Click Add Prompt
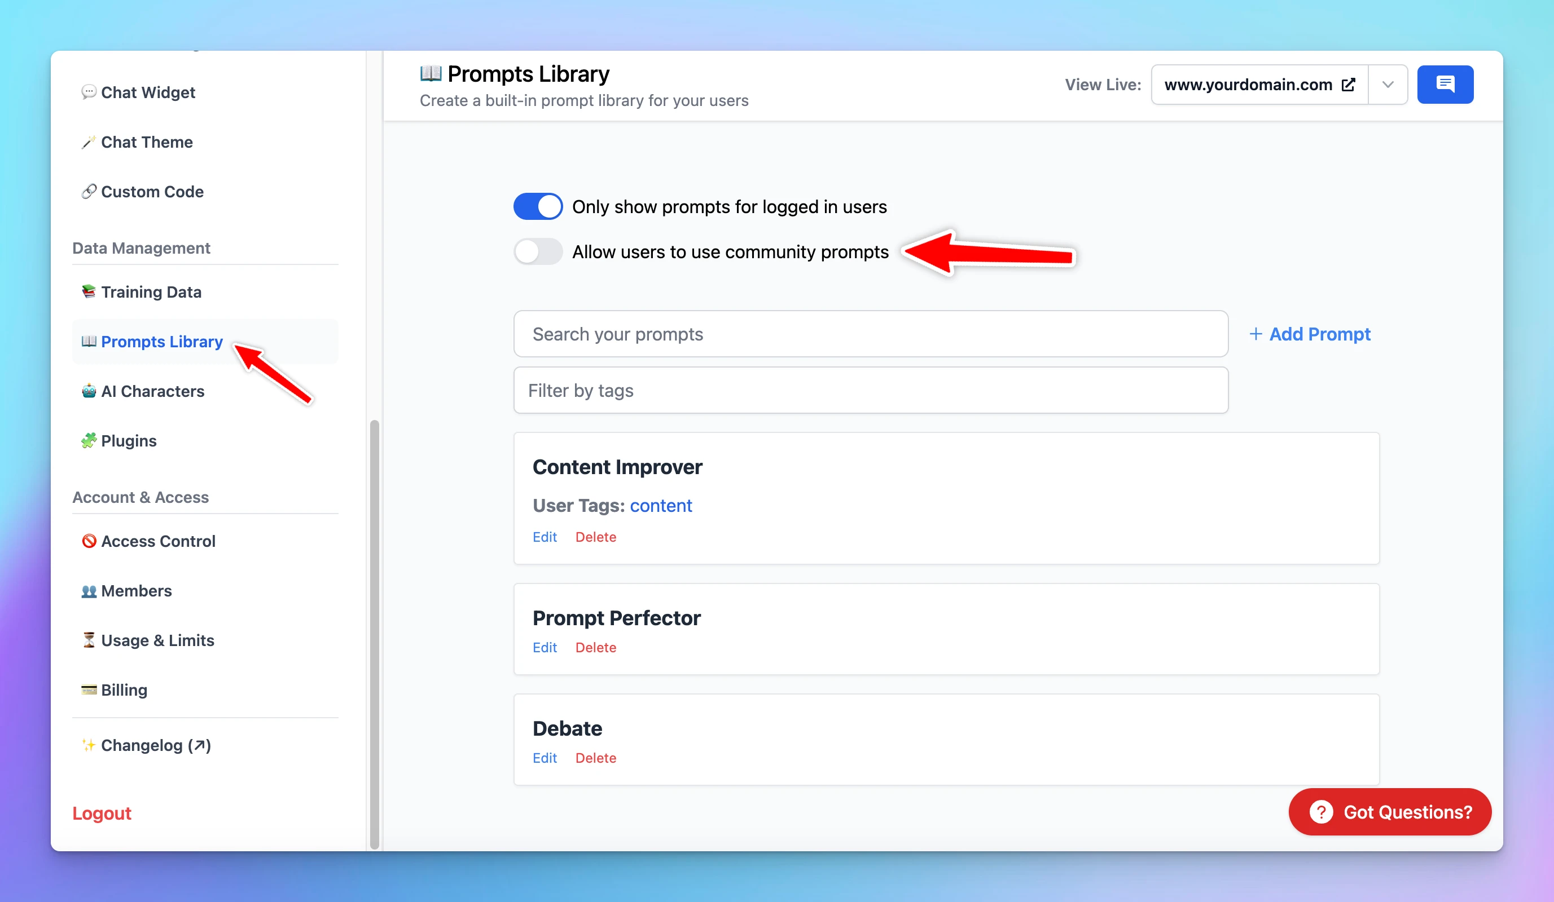Viewport: 1554px width, 902px height. (1309, 334)
